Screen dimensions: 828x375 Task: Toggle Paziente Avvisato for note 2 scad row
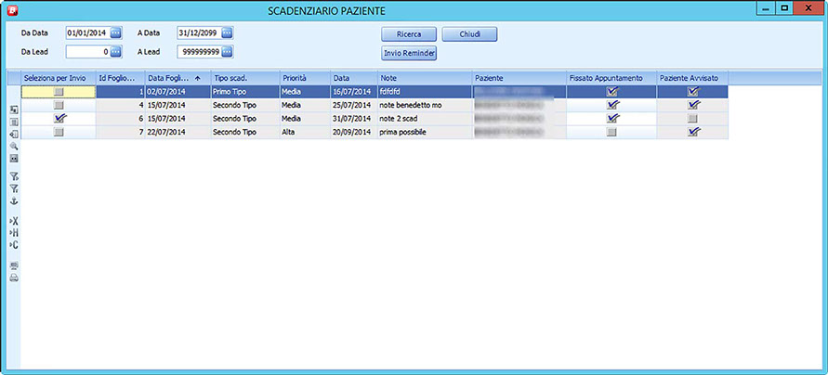(692, 119)
